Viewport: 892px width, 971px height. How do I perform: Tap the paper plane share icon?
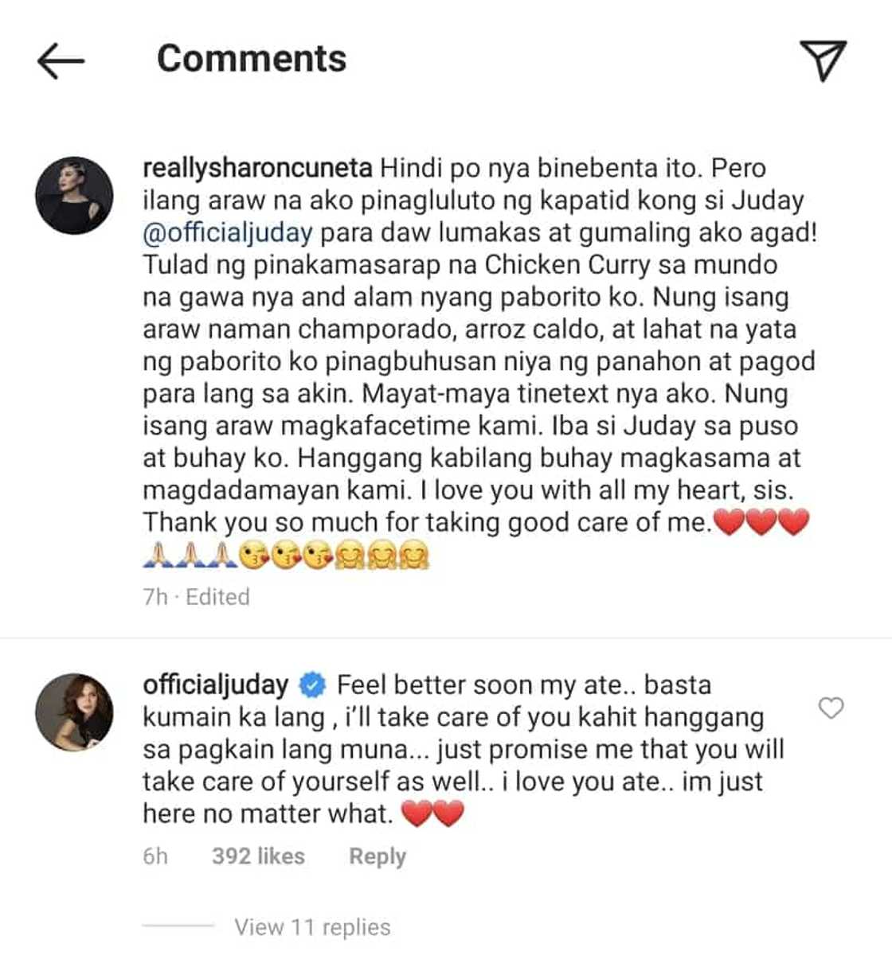[823, 60]
